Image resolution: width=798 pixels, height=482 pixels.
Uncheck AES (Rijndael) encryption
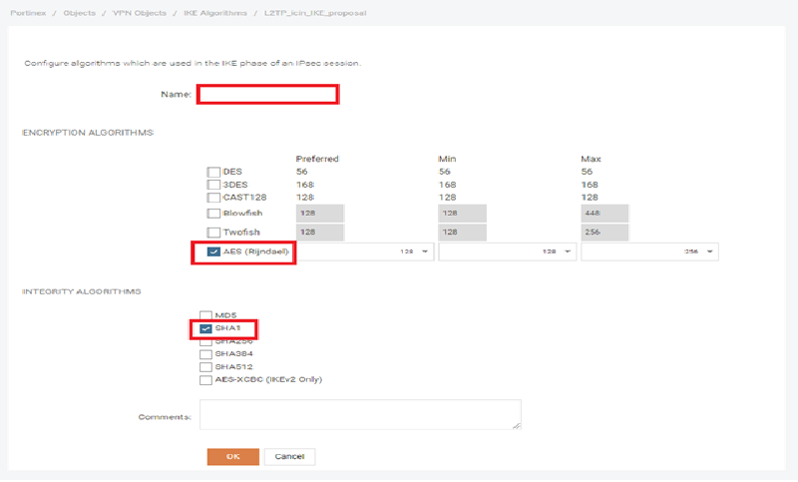pyautogui.click(x=214, y=252)
